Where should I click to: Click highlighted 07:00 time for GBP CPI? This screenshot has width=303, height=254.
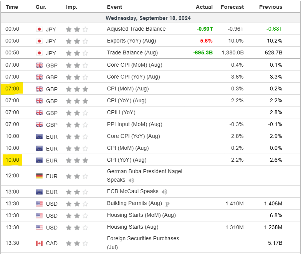12,89
